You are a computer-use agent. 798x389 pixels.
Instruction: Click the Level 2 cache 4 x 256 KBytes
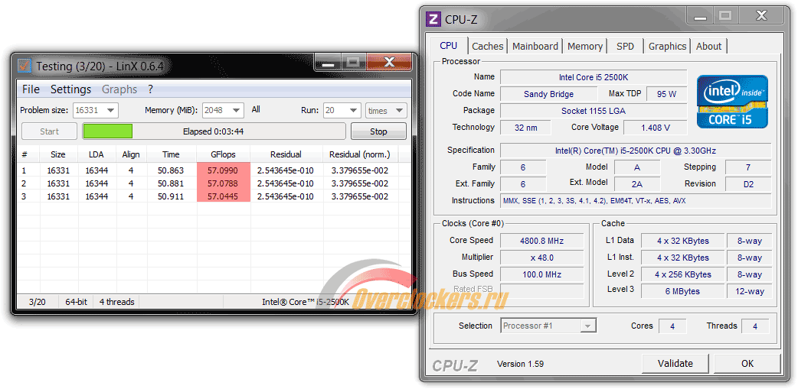click(682, 274)
